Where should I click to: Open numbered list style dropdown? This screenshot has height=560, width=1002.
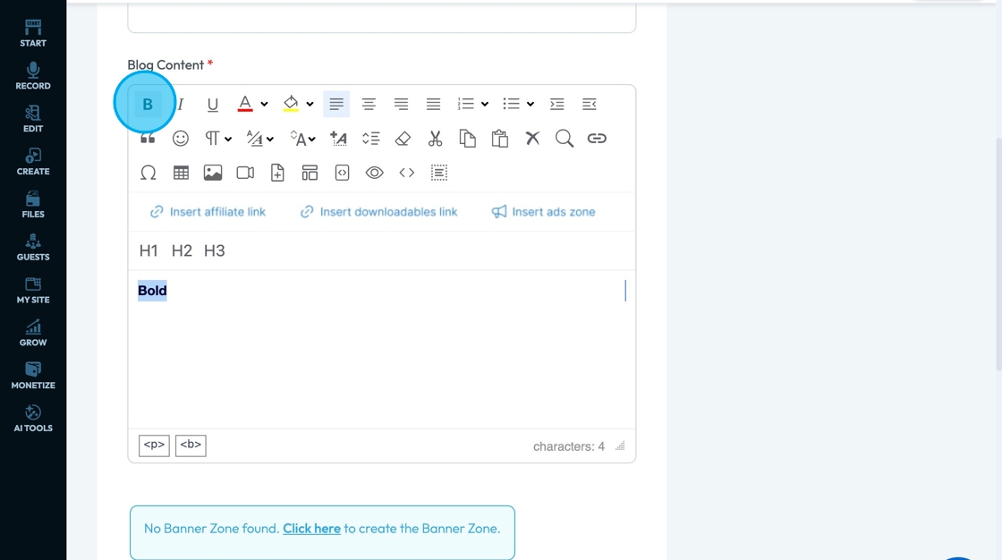coord(484,104)
